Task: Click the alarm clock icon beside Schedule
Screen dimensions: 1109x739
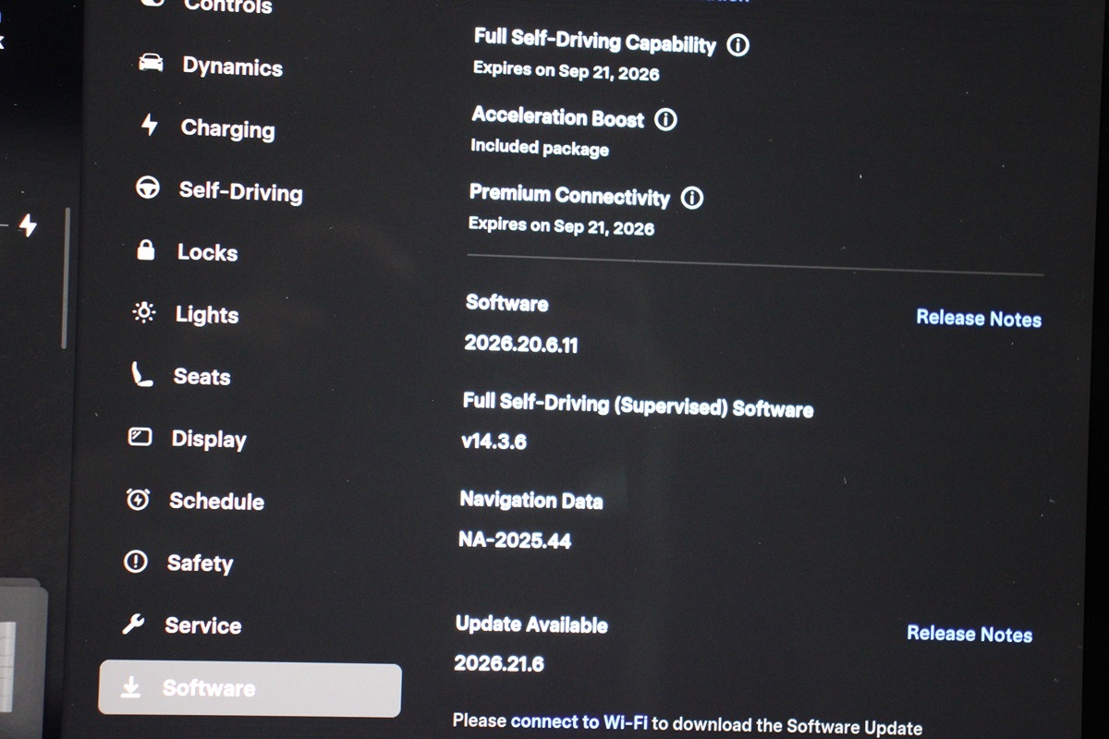Action: (138, 500)
